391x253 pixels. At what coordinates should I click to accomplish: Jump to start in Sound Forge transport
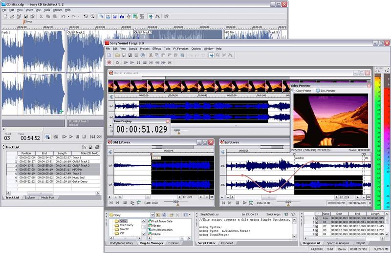point(151,62)
